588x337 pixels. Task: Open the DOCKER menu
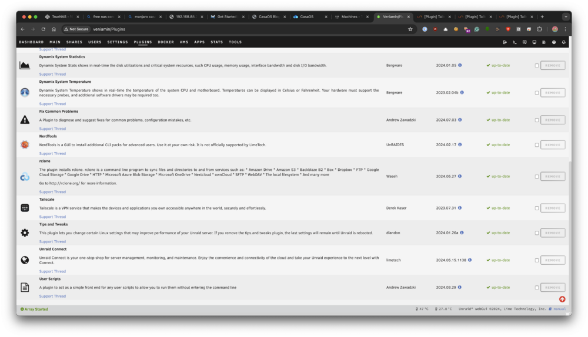166,42
